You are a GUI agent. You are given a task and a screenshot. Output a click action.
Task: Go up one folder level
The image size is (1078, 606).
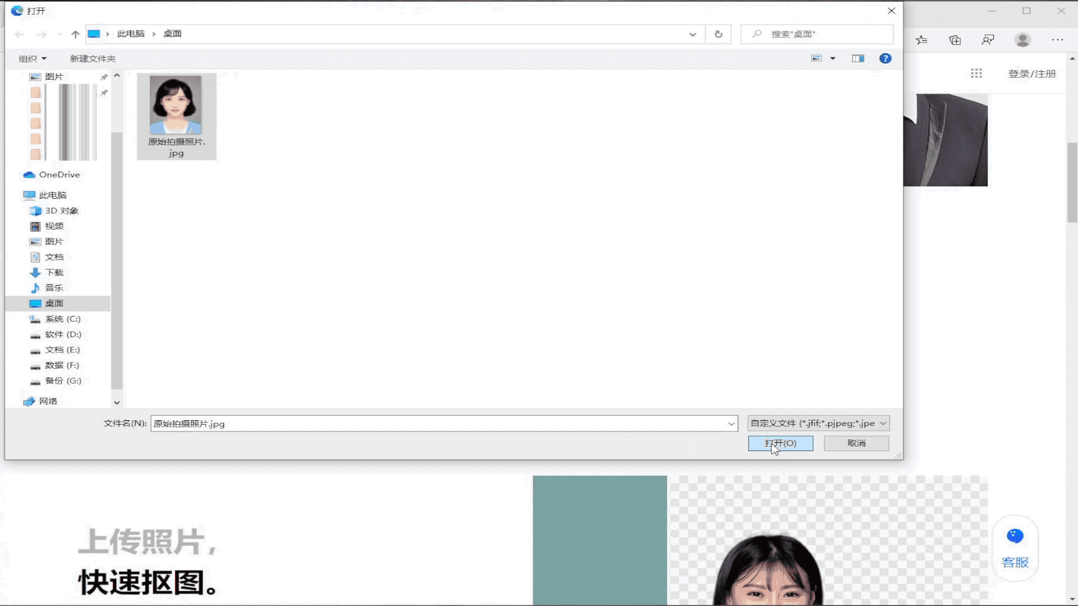coord(75,34)
